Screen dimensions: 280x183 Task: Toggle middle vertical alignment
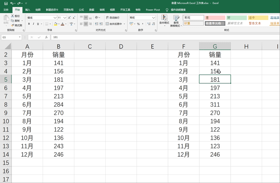(x=86, y=18)
